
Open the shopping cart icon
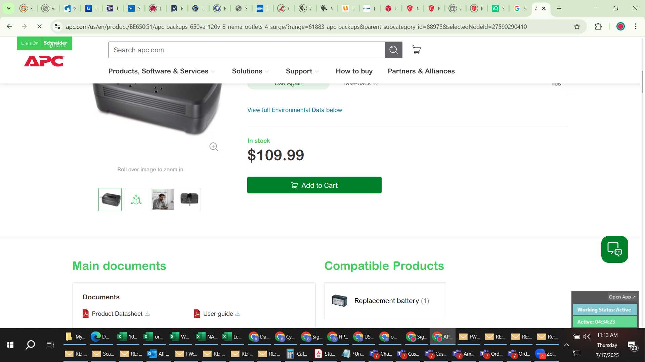tap(417, 50)
